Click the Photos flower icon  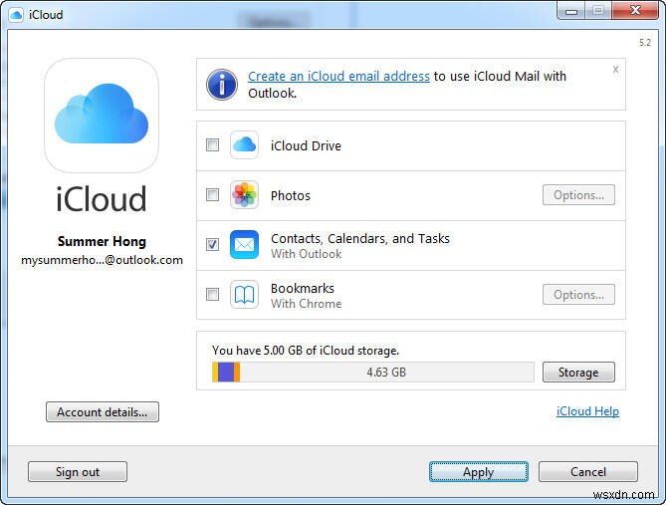[244, 195]
